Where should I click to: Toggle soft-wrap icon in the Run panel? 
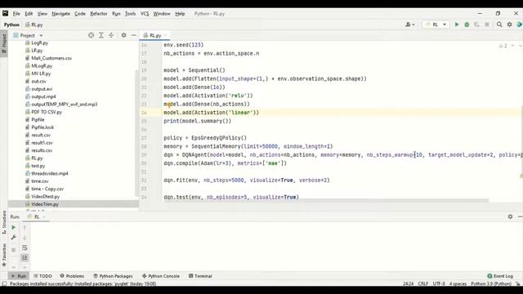(25, 247)
